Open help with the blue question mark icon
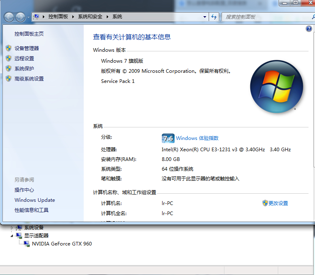 coord(309,29)
